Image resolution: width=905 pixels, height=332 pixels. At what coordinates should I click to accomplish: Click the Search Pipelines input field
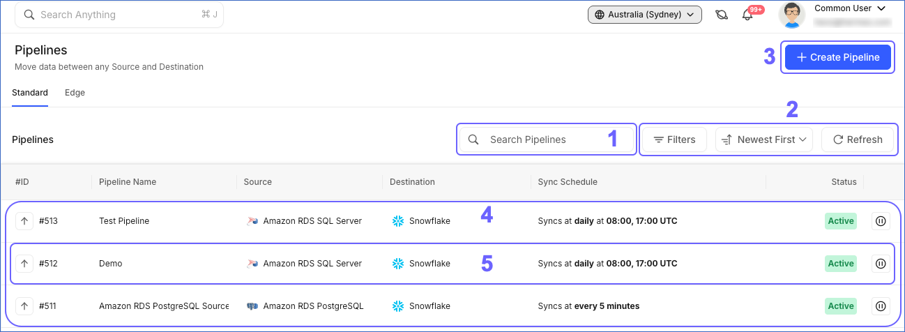[547, 139]
